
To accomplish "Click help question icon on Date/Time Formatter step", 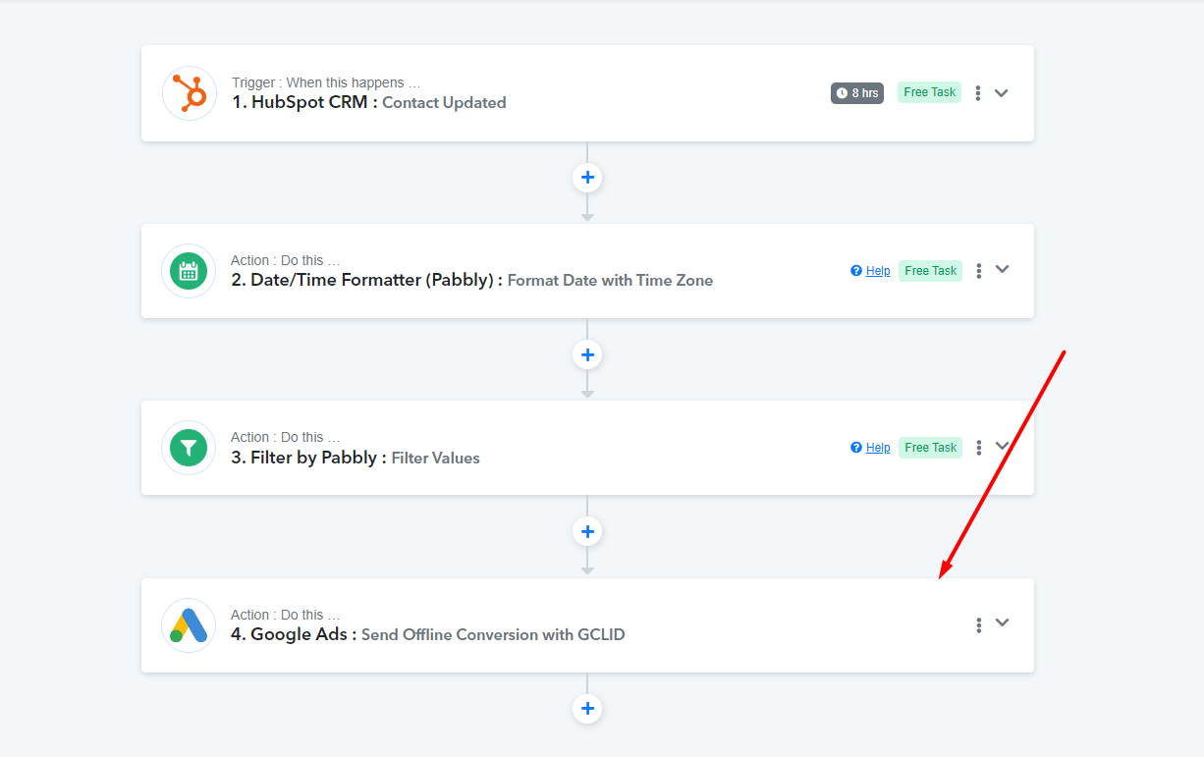I will click(x=856, y=271).
